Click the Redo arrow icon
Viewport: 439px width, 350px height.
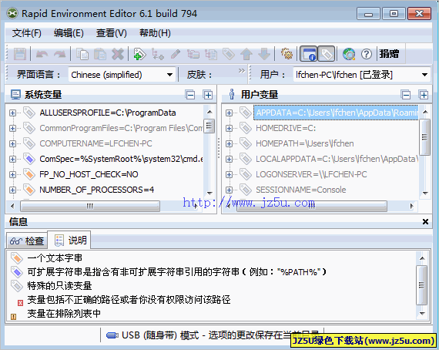click(x=59, y=54)
